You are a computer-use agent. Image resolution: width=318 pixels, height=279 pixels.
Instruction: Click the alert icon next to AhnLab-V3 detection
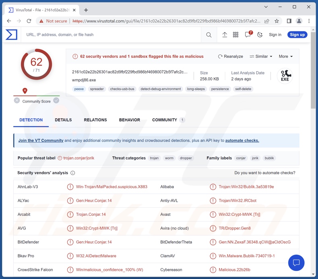pyautogui.click(x=70, y=187)
